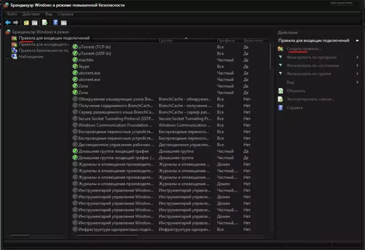Select Инфраструктура одноранговых подключений rule
This screenshot has width=365, height=250.
(x=116, y=229)
